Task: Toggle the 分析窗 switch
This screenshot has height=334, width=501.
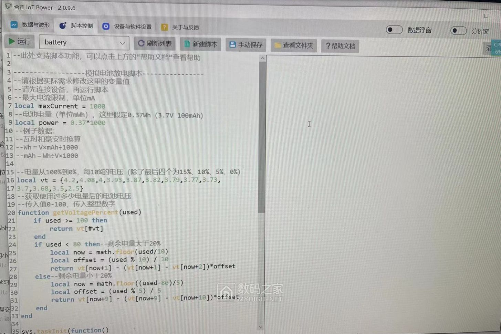Action: click(458, 31)
